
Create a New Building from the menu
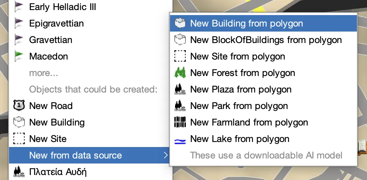(x=57, y=123)
